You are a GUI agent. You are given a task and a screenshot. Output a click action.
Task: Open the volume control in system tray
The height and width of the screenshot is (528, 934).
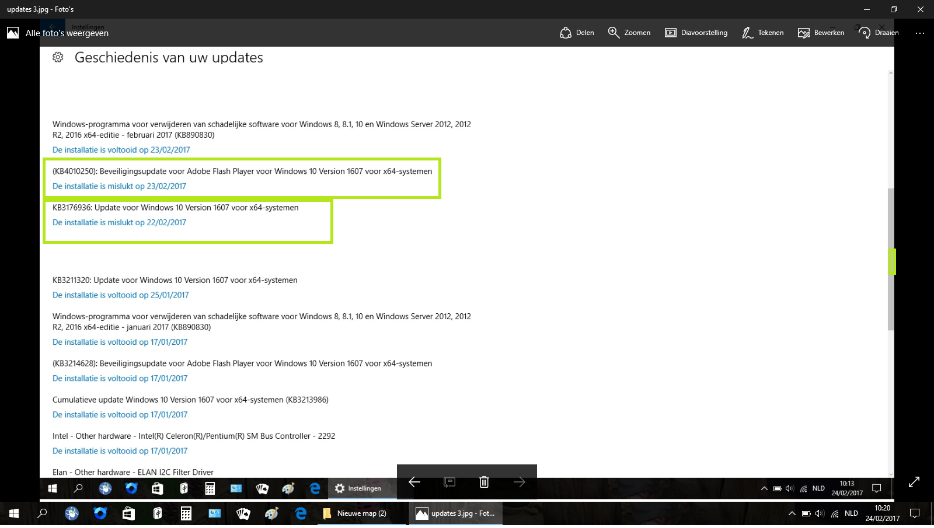pos(820,513)
